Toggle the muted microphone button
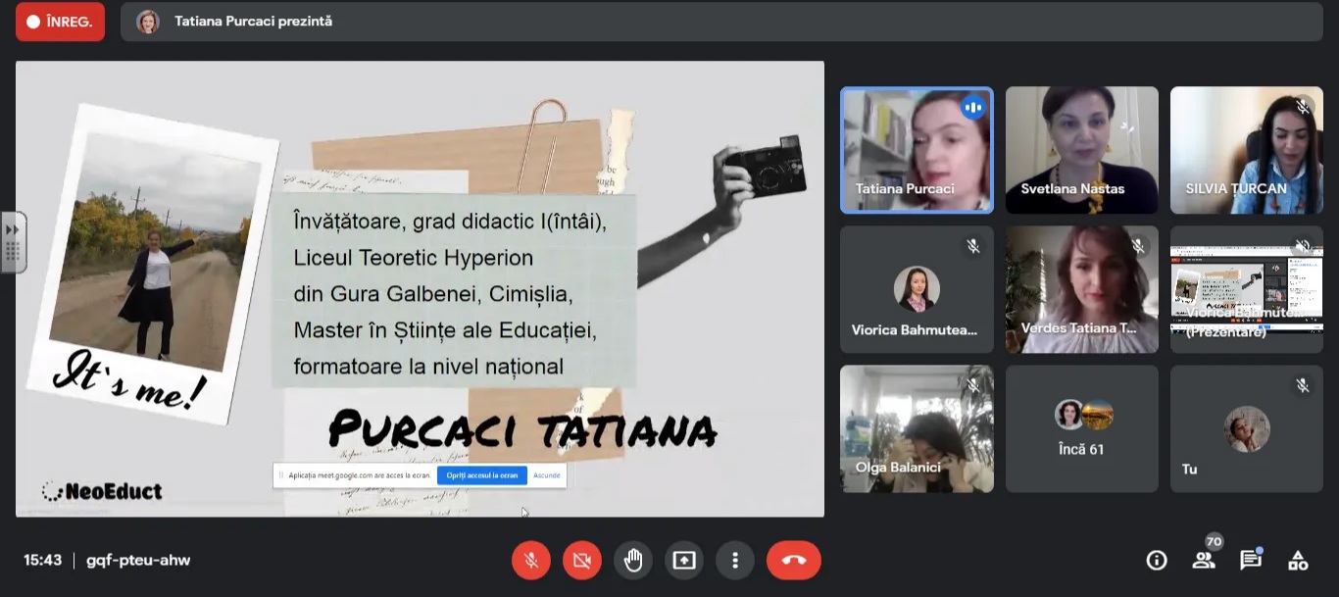The height and width of the screenshot is (597, 1339). (531, 561)
